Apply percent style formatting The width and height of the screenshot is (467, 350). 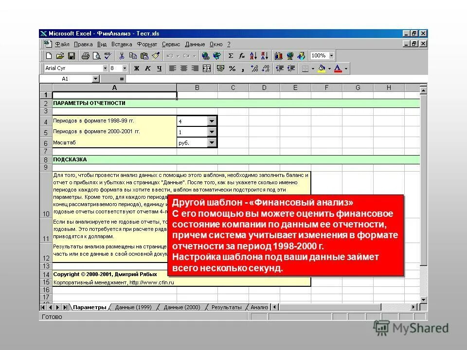coord(232,69)
